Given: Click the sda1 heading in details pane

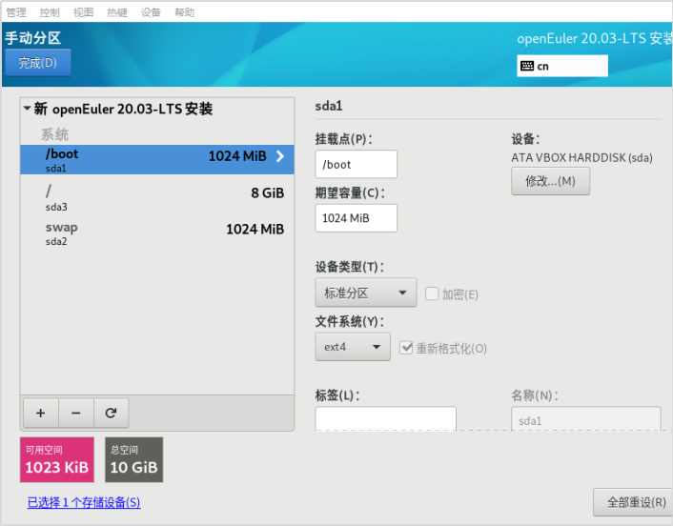Looking at the screenshot, I should [329, 106].
